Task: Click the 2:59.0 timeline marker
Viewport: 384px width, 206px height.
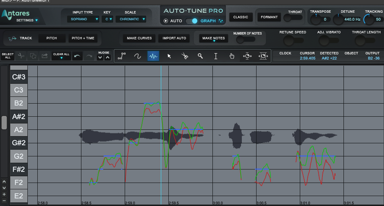Action: tap(130, 203)
